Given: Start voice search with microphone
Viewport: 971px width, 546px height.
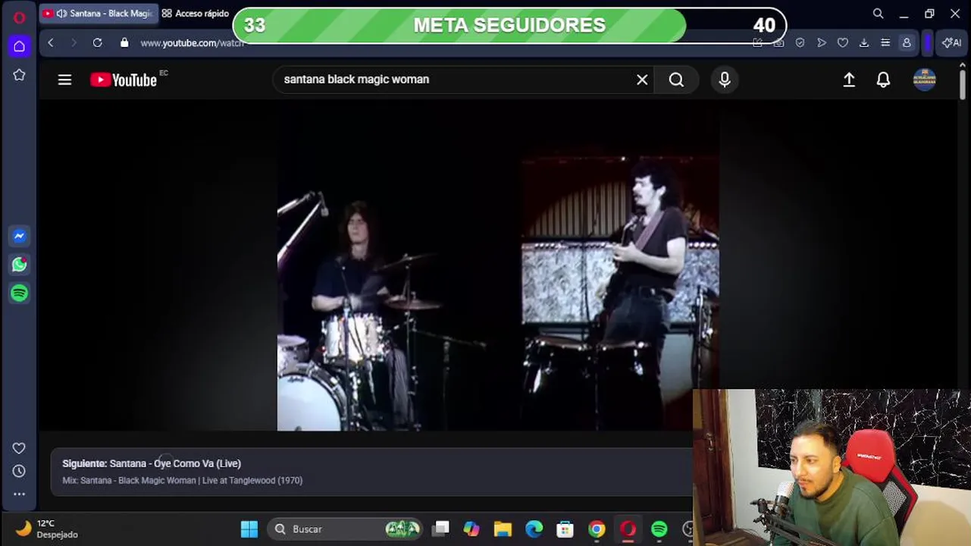Looking at the screenshot, I should [725, 80].
